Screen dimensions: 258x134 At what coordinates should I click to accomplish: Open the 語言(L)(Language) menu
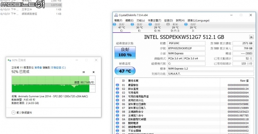tap(199, 20)
